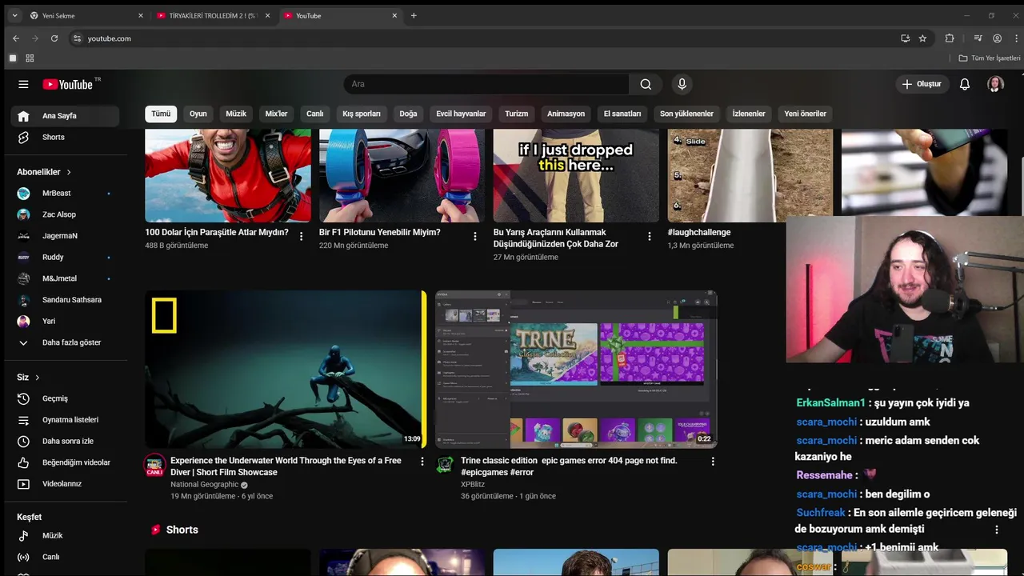1024x576 pixels.
Task: Open the account avatar menu
Action: (995, 84)
